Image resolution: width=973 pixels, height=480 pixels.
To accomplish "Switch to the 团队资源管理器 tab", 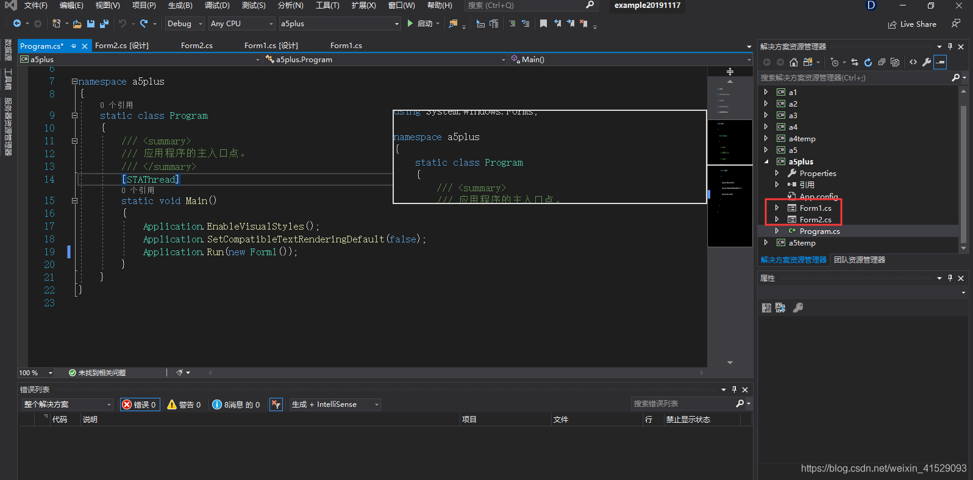I will tap(860, 260).
